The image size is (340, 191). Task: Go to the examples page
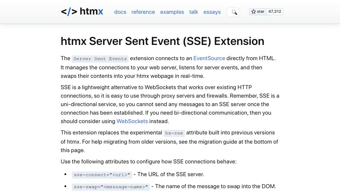click(172, 12)
